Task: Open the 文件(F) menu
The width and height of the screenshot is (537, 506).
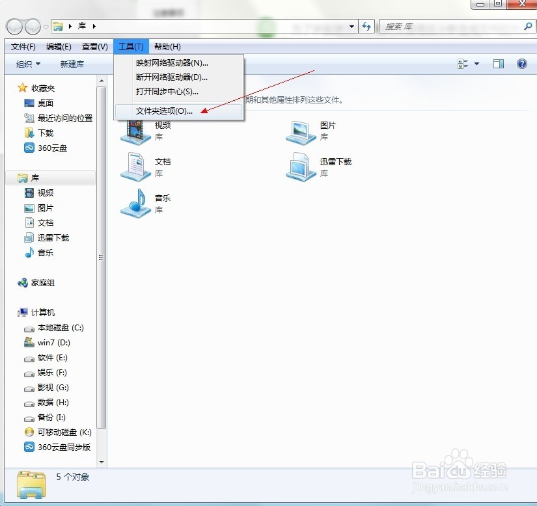Action: click(x=23, y=47)
